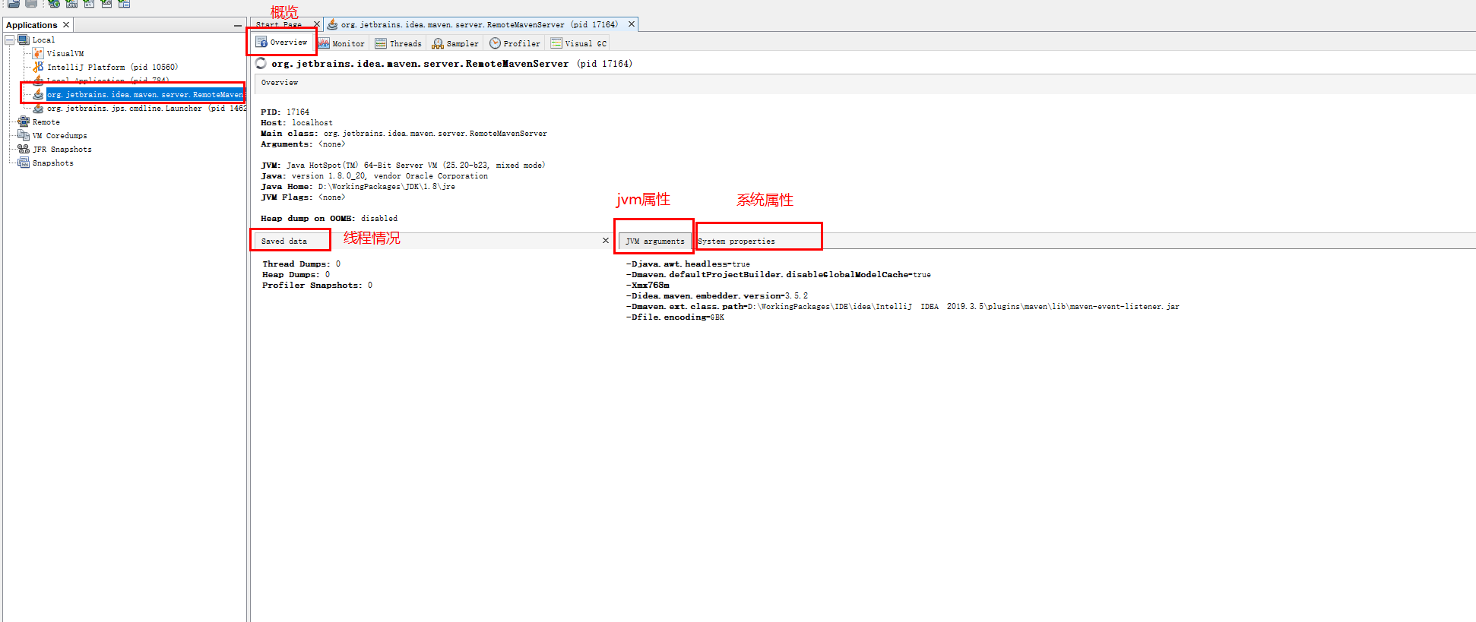Click the Java cup icon of selected RemoteMavenServer node
This screenshot has width=1476, height=622.
click(x=38, y=94)
